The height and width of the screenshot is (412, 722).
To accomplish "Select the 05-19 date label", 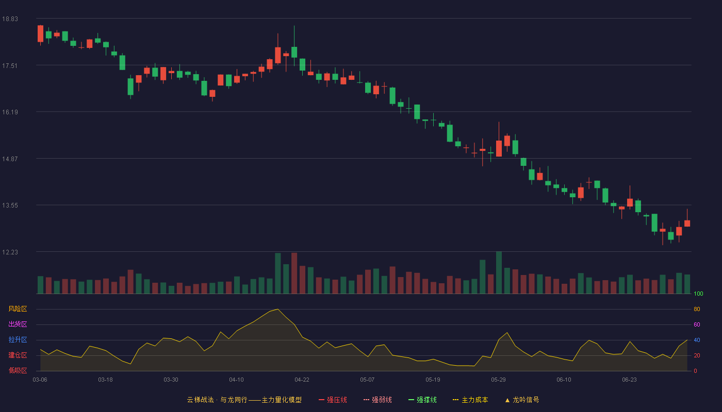I will (x=433, y=380).
